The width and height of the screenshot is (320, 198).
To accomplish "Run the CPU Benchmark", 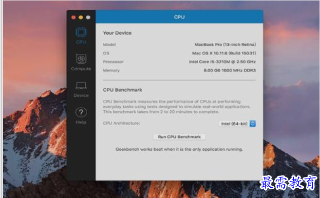I will pos(179,137).
